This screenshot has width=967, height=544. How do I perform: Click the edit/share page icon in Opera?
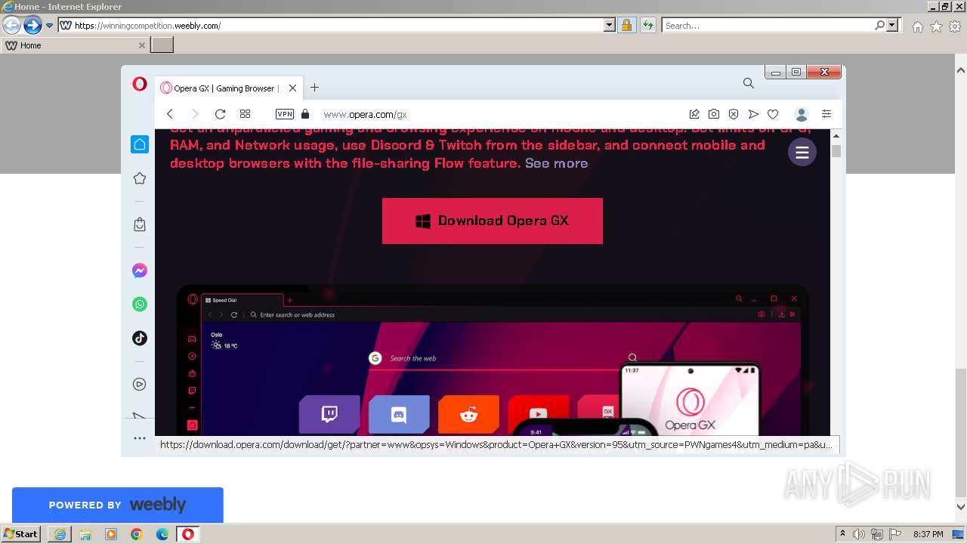tap(694, 114)
